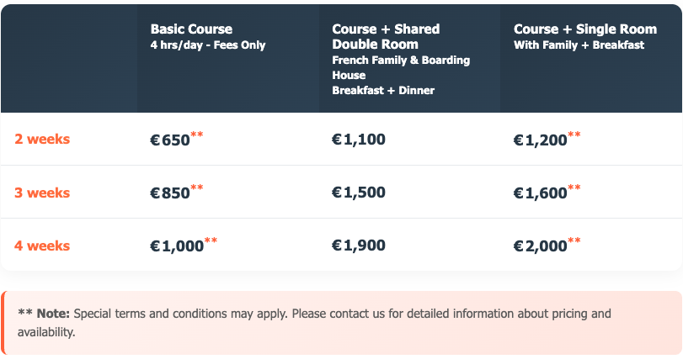Click the €1,100 shared room price
Image resolution: width=683 pixels, height=359 pixels.
[359, 140]
